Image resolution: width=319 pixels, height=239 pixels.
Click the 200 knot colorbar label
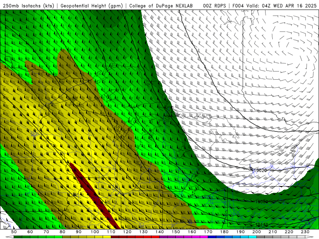pyautogui.click(x=257, y=232)
